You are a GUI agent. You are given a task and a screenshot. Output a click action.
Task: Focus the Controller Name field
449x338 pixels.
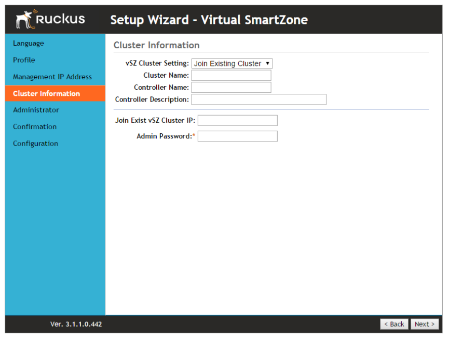click(232, 88)
